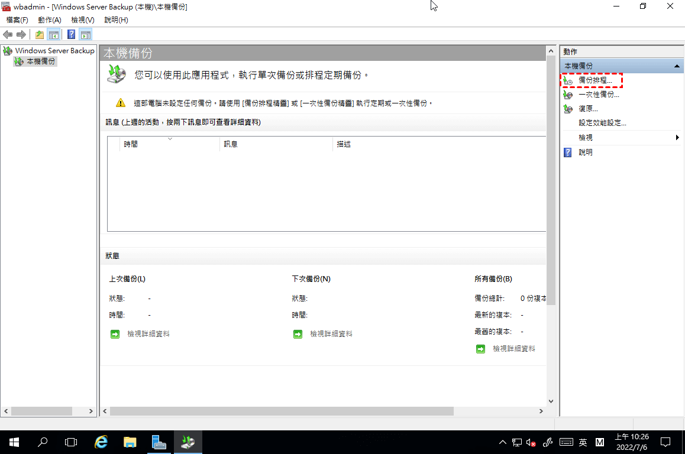
Task: Sort messages by the 時間 column header
Action: (169, 144)
